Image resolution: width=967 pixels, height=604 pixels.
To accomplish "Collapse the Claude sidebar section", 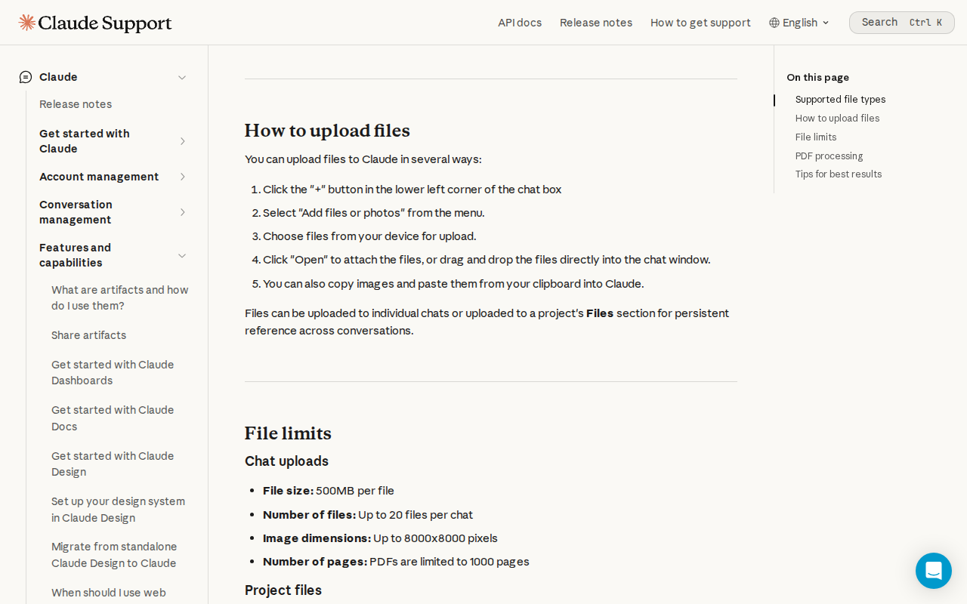I will tap(182, 77).
